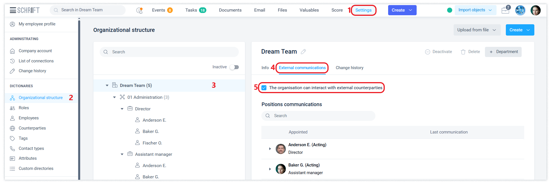Screen dimensions: 551x184
Task: Open the briefcase icon with badge
Action: click(x=505, y=10)
